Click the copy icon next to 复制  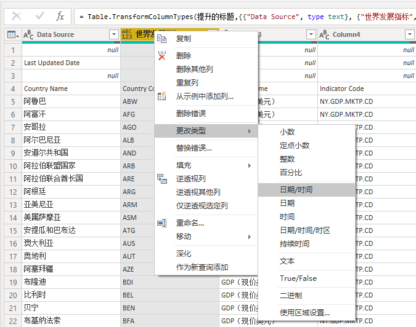pyautogui.click(x=162, y=39)
